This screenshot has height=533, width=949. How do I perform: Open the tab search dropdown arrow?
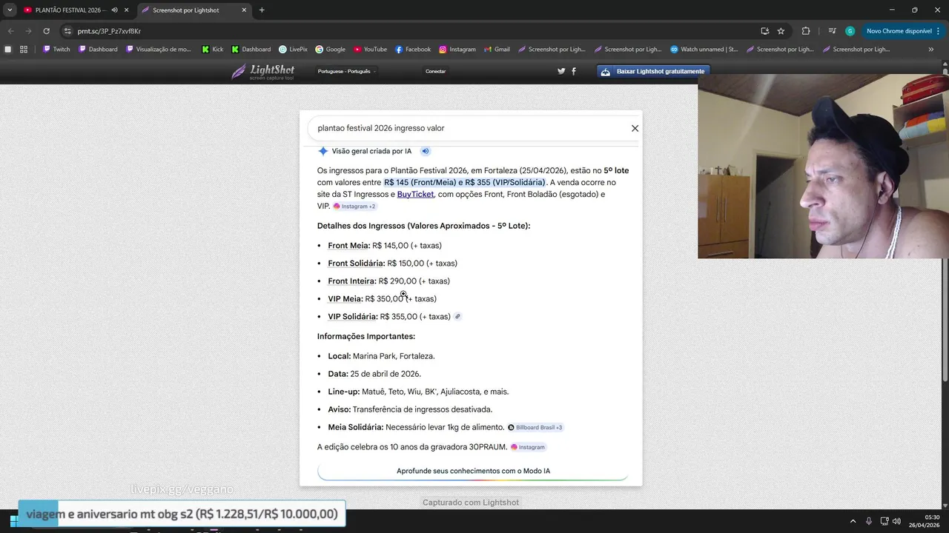(10, 10)
